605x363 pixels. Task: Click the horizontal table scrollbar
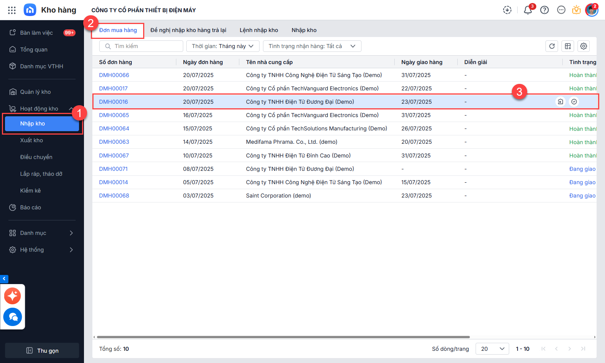click(283, 337)
